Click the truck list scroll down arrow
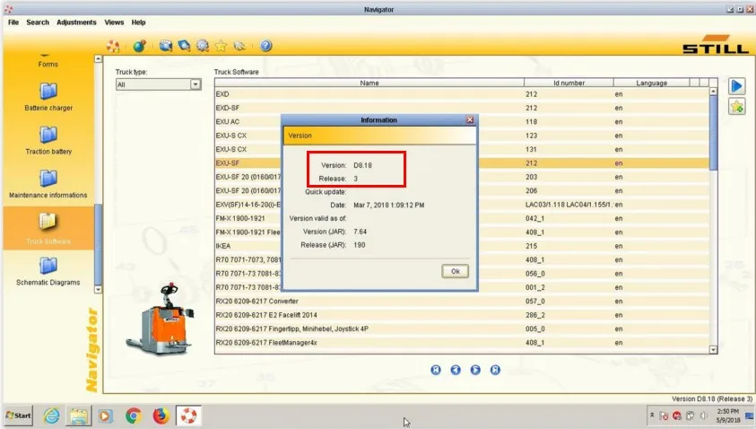Image resolution: width=756 pixels, height=429 pixels. [x=713, y=349]
